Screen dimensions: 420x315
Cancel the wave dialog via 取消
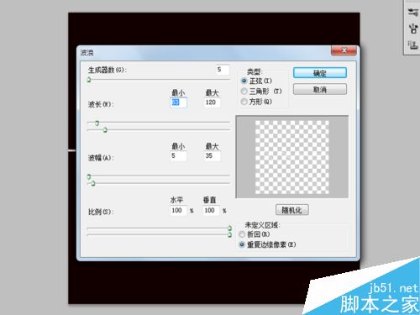coord(320,90)
